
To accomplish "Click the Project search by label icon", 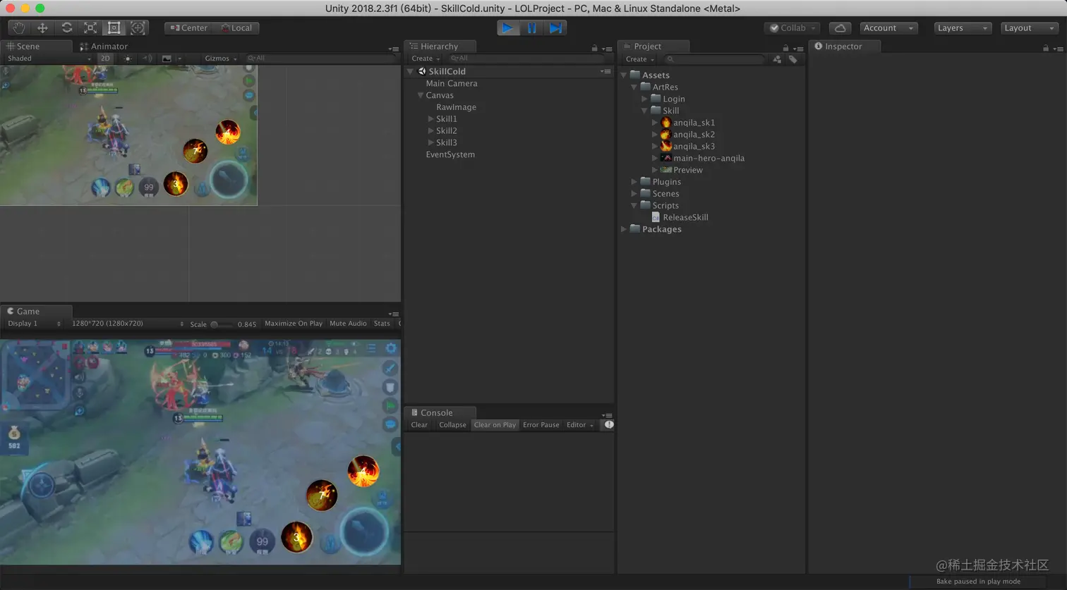I will (x=793, y=59).
